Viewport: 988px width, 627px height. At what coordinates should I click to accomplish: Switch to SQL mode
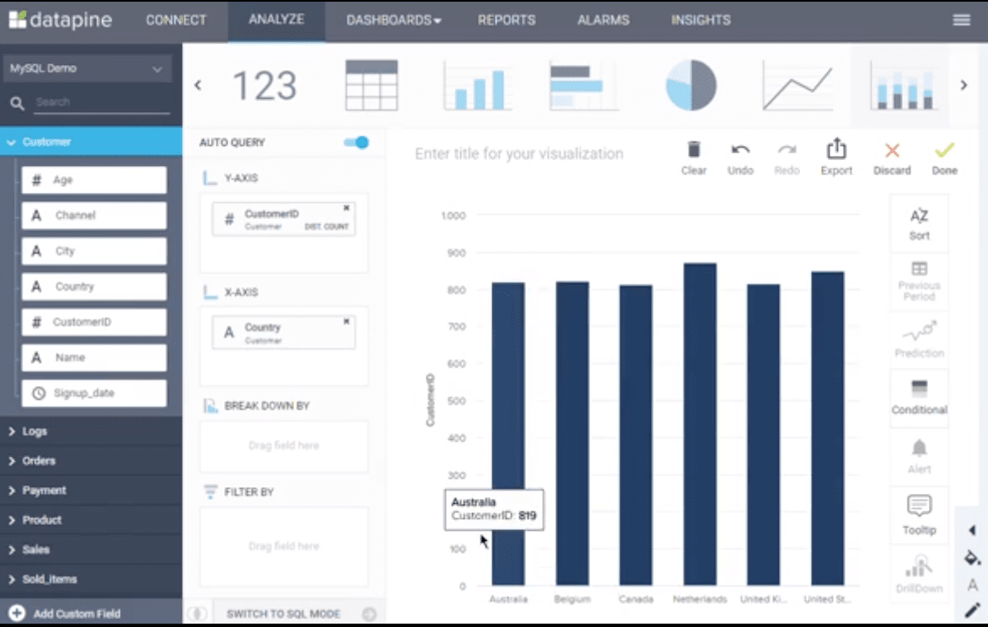coord(283,614)
